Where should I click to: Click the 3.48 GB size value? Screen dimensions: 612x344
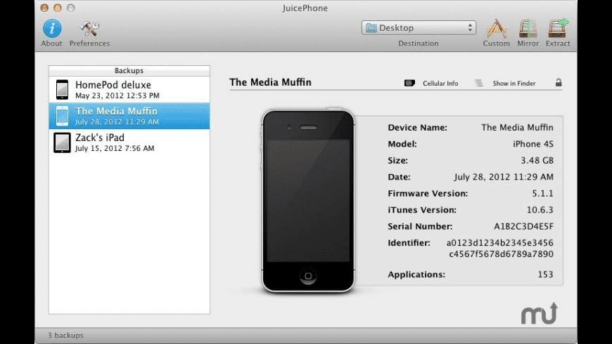tap(537, 161)
